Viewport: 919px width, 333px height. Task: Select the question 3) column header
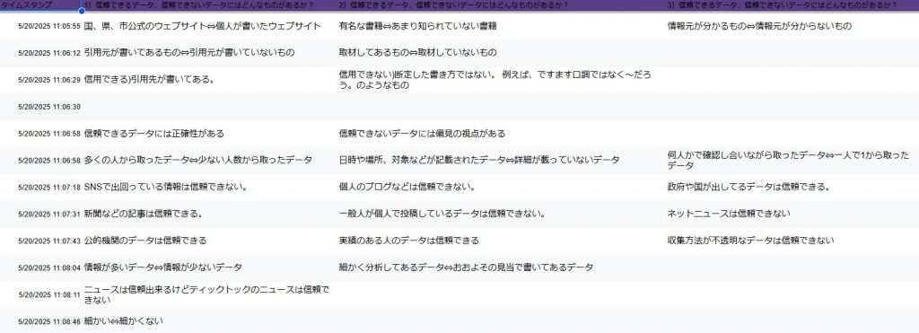792,4
